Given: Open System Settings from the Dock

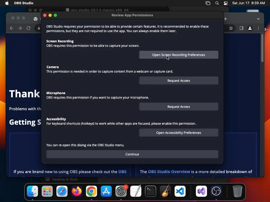Looking at the screenshot, I should (121, 191).
